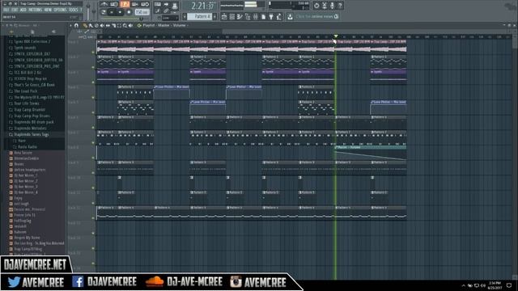
Task: Open playlist options menu arrow
Action: tap(70, 25)
